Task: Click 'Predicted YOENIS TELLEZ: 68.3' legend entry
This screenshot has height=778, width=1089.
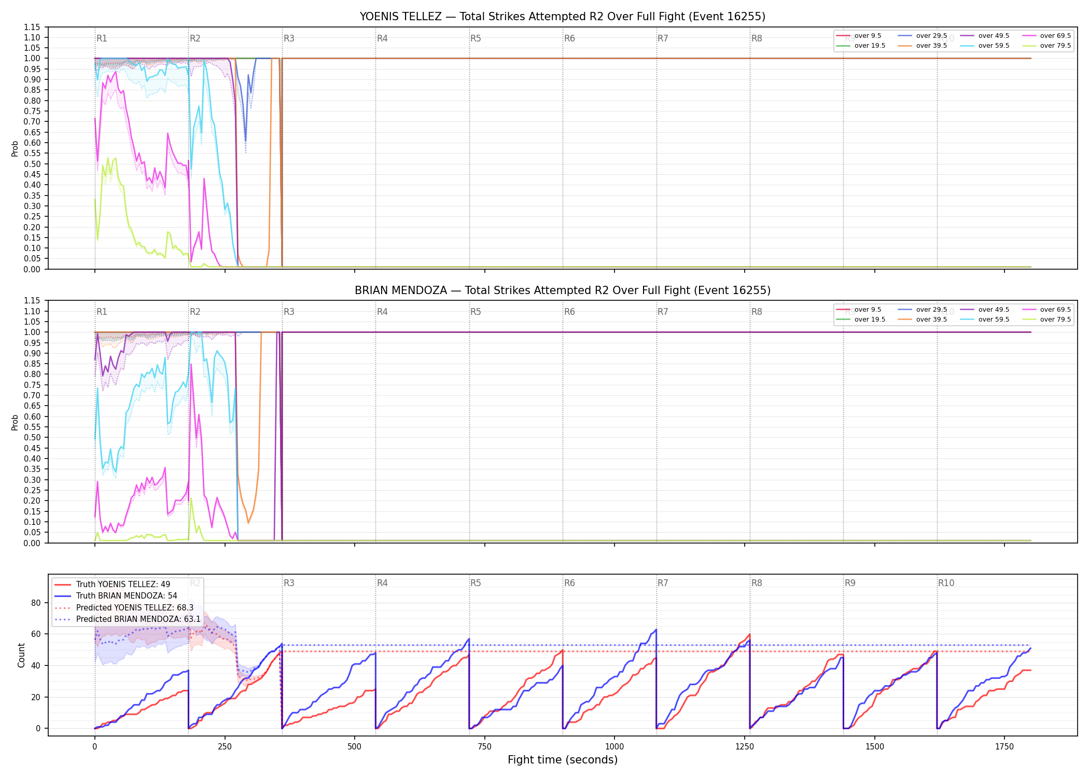Action: 124,608
